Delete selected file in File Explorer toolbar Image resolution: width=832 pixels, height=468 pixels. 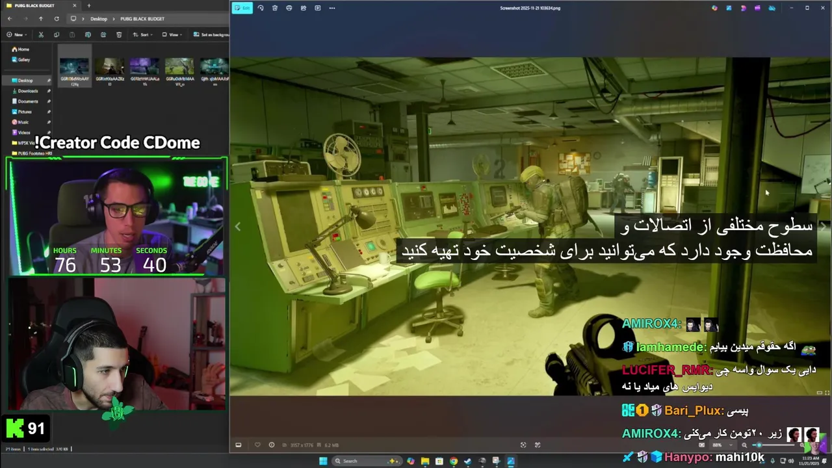pos(119,34)
